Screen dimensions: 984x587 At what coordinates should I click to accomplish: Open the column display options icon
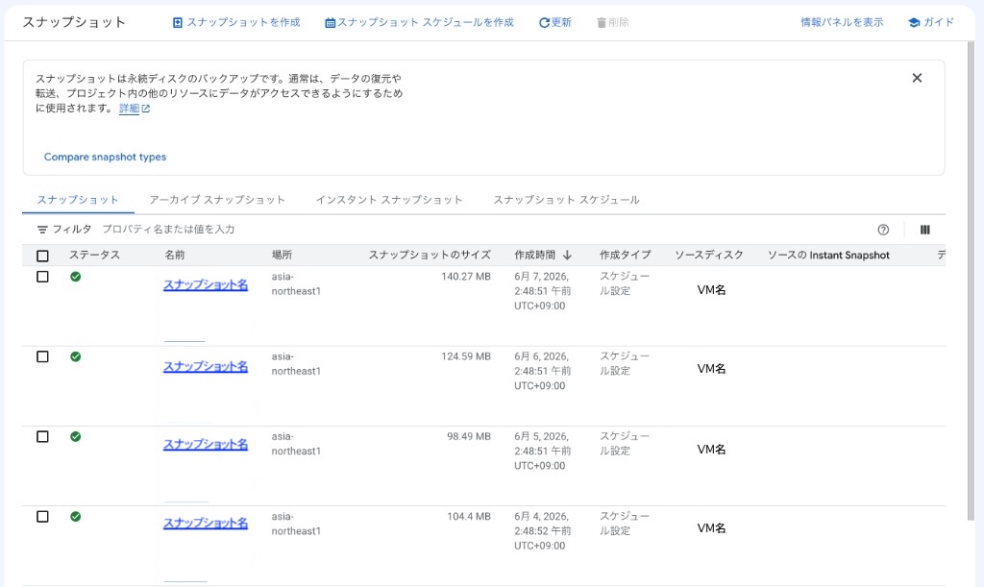925,230
